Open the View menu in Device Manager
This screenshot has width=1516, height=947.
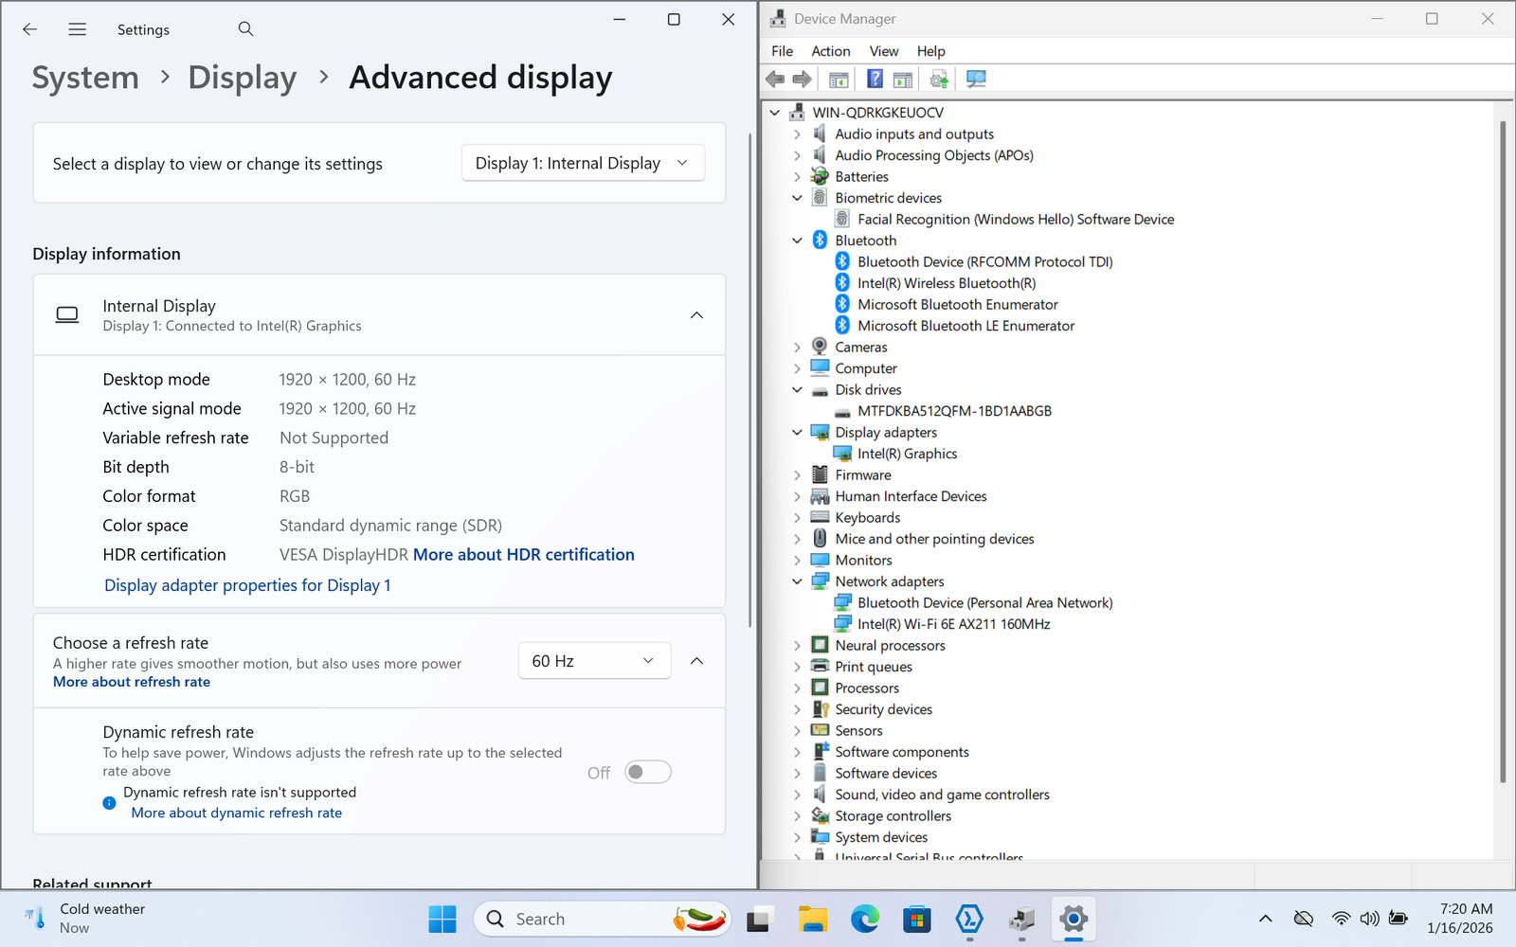tap(883, 51)
